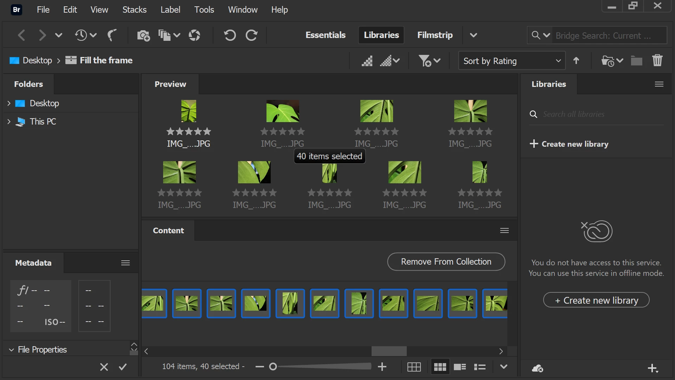This screenshot has height=380, width=675.
Task: Click the thumbnail size slider handle
Action: [x=273, y=367]
